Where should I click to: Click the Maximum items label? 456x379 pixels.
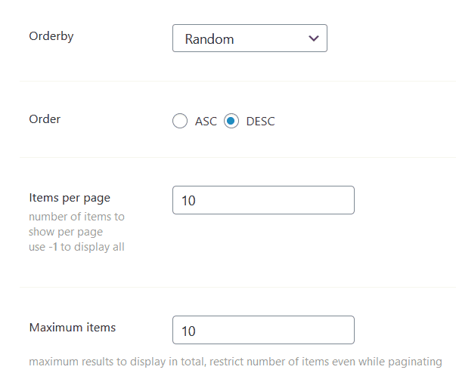pyautogui.click(x=73, y=328)
